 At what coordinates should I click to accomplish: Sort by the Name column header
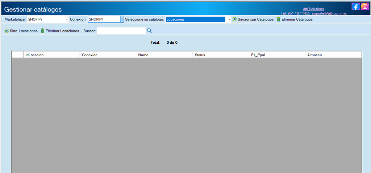pyautogui.click(x=164, y=55)
